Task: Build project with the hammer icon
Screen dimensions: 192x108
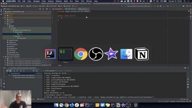Action: [x=122, y=6]
